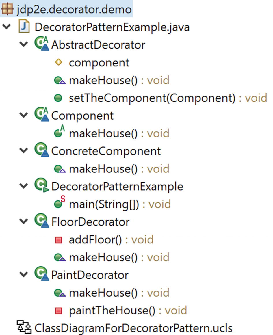The height and width of the screenshot is (335, 273).
Task: Select the jdp2e.decorator.demo package label
Action: 74,10
